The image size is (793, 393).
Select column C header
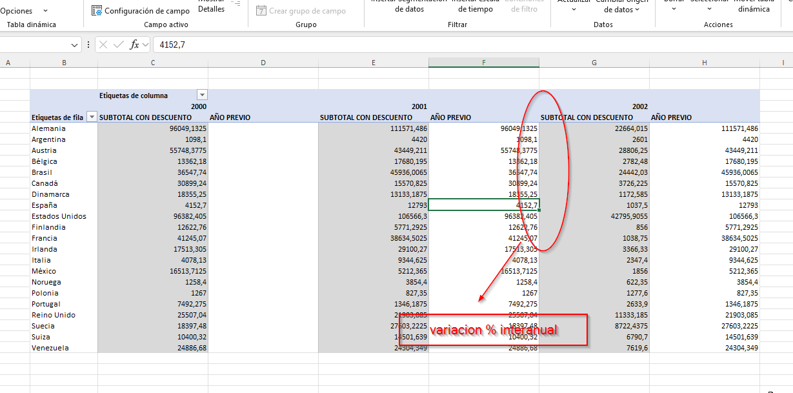[x=153, y=63]
